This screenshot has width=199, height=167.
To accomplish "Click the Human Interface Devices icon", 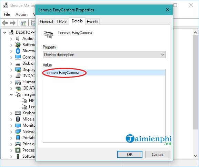I will coord(18,82).
